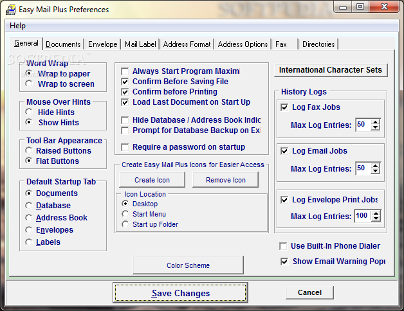Screen dimensions: 404x311
Task: Maximize the Preferences window
Action: click(360, 7)
